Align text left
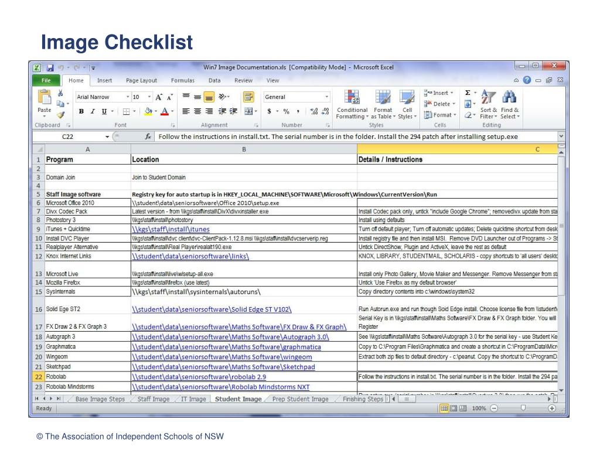This screenshot has width=600, height=450. pyautogui.click(x=186, y=111)
